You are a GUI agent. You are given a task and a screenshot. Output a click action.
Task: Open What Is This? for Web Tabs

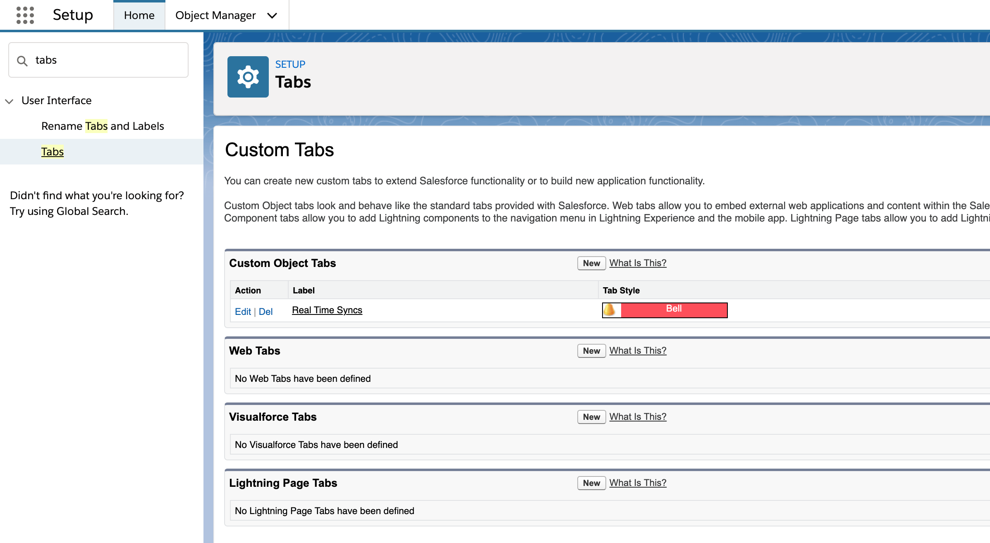(x=638, y=350)
